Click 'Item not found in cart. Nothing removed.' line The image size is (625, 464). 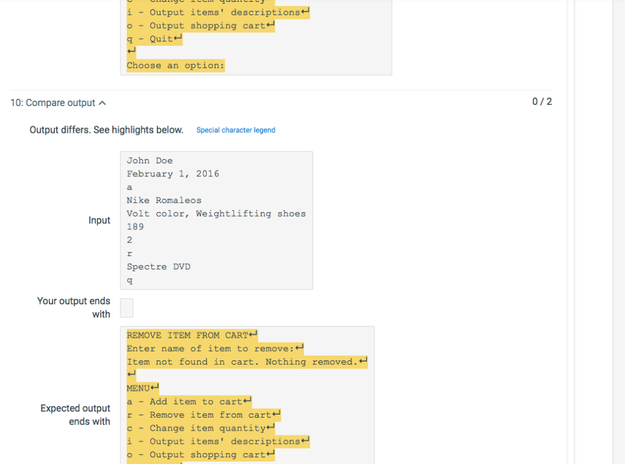247,362
